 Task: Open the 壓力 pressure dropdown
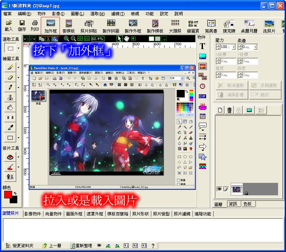tap(234, 47)
